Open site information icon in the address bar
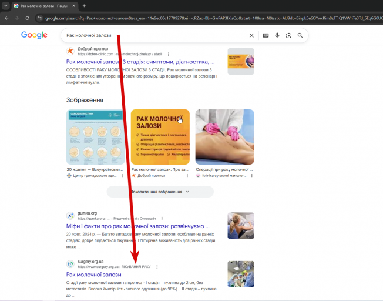 click(x=39, y=18)
